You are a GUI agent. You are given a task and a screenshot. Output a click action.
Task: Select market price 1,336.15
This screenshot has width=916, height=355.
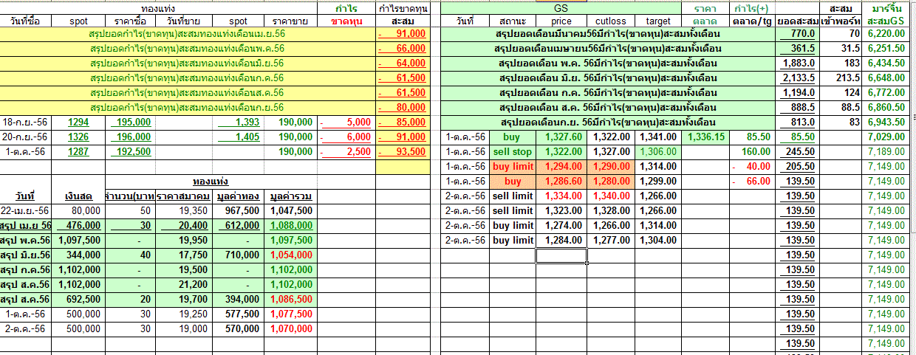705,137
